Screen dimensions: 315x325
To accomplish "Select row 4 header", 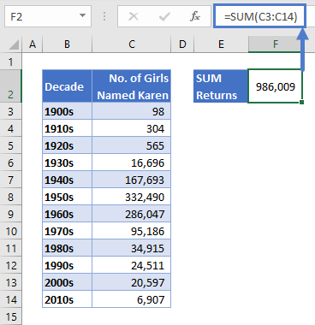I will pyautogui.click(x=11, y=128).
